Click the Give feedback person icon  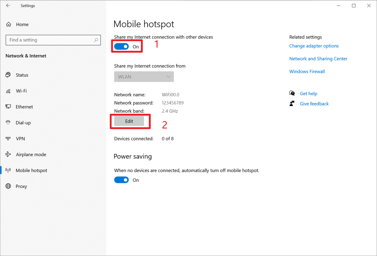coord(292,103)
